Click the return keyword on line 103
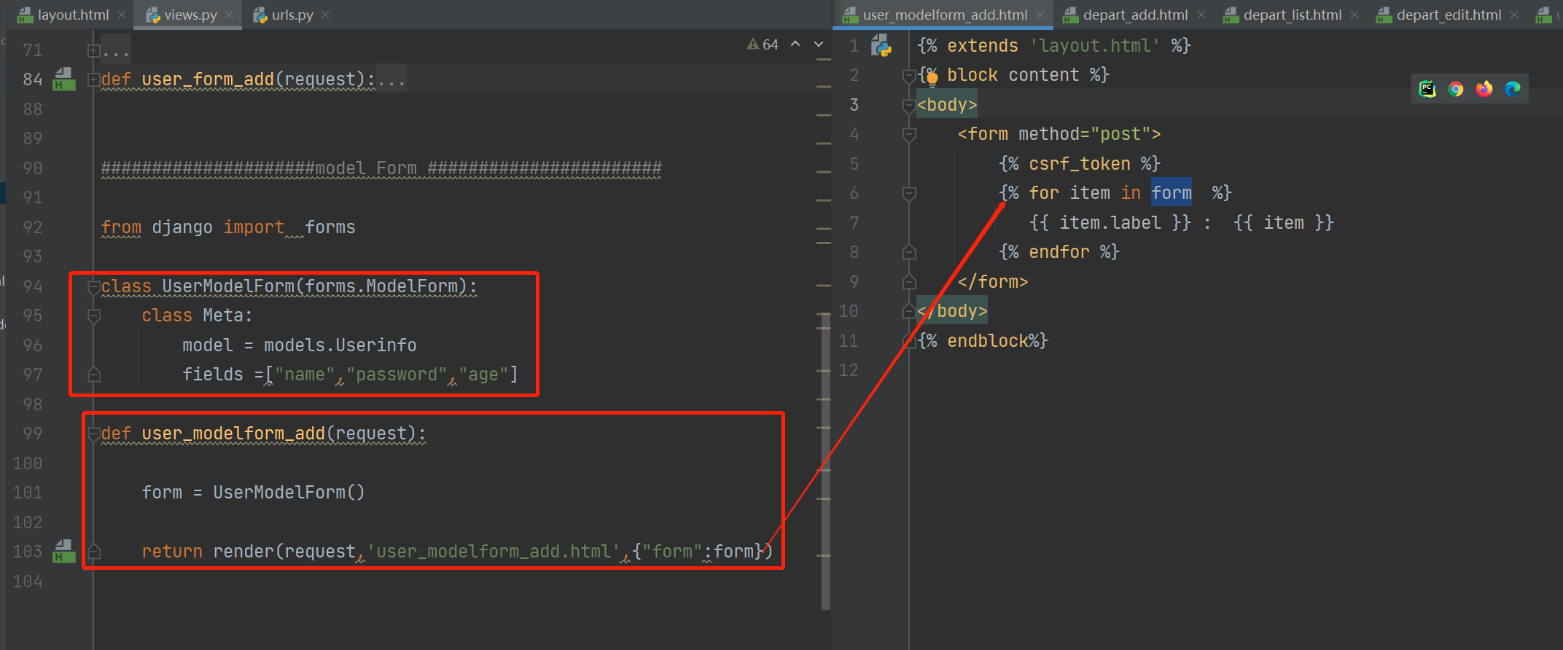 point(172,552)
